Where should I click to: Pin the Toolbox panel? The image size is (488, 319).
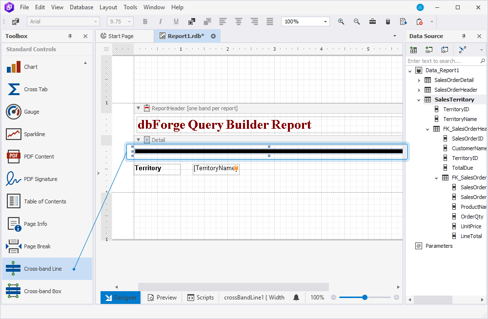pos(70,36)
